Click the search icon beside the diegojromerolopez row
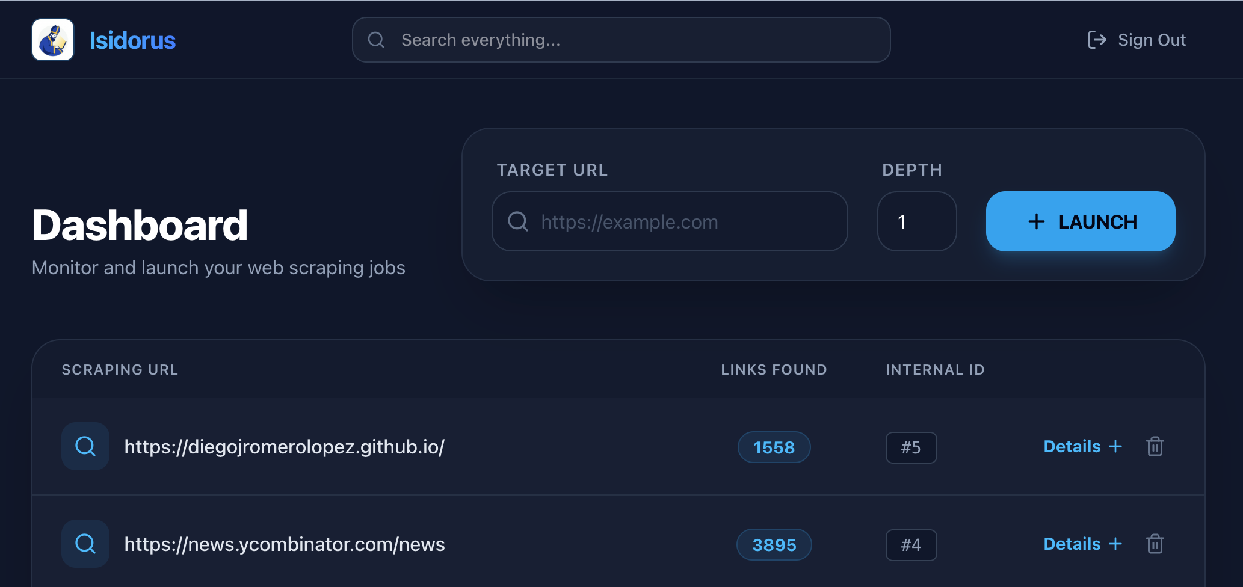 [85, 446]
